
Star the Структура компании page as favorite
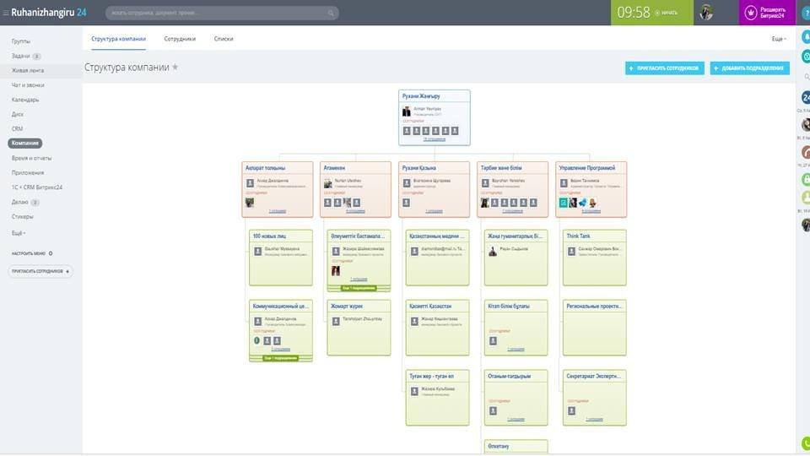tap(175, 68)
